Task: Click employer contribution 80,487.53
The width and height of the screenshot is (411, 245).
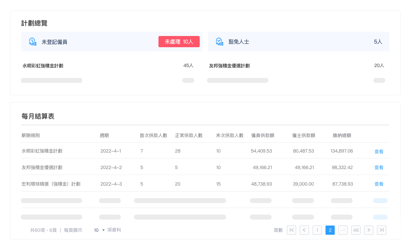Action: (x=303, y=151)
